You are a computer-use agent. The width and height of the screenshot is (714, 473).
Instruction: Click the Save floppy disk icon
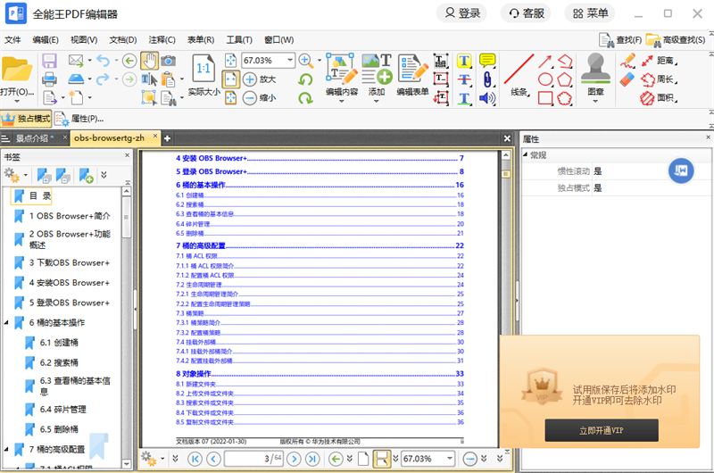tap(49, 60)
